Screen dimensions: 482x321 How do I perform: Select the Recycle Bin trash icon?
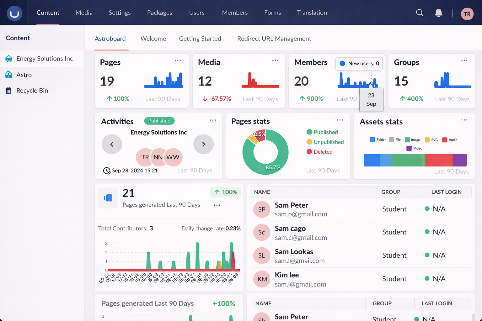pos(8,91)
